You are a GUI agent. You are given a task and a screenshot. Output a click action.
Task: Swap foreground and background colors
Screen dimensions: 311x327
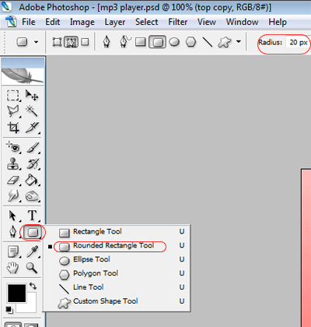pyautogui.click(x=33, y=286)
